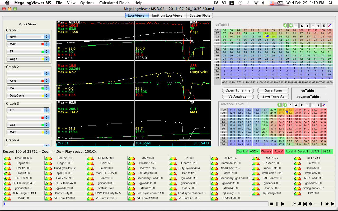This screenshot has height=211, width=338.
Task: Switch to the Scatter Plots tab
Action: 200,15
